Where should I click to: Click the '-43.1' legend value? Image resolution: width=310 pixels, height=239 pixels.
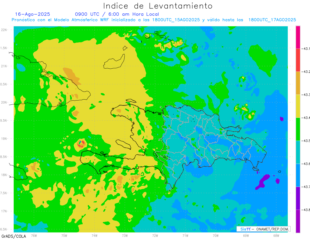pyautogui.click(x=305, y=49)
